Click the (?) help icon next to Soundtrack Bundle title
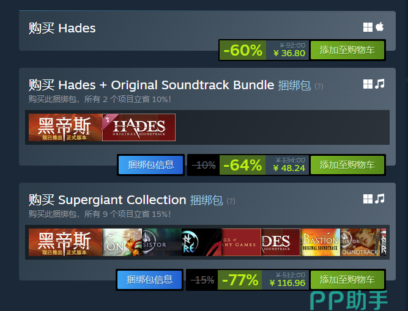 (319, 86)
